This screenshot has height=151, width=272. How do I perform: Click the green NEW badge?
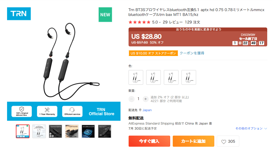[x=105, y=15]
